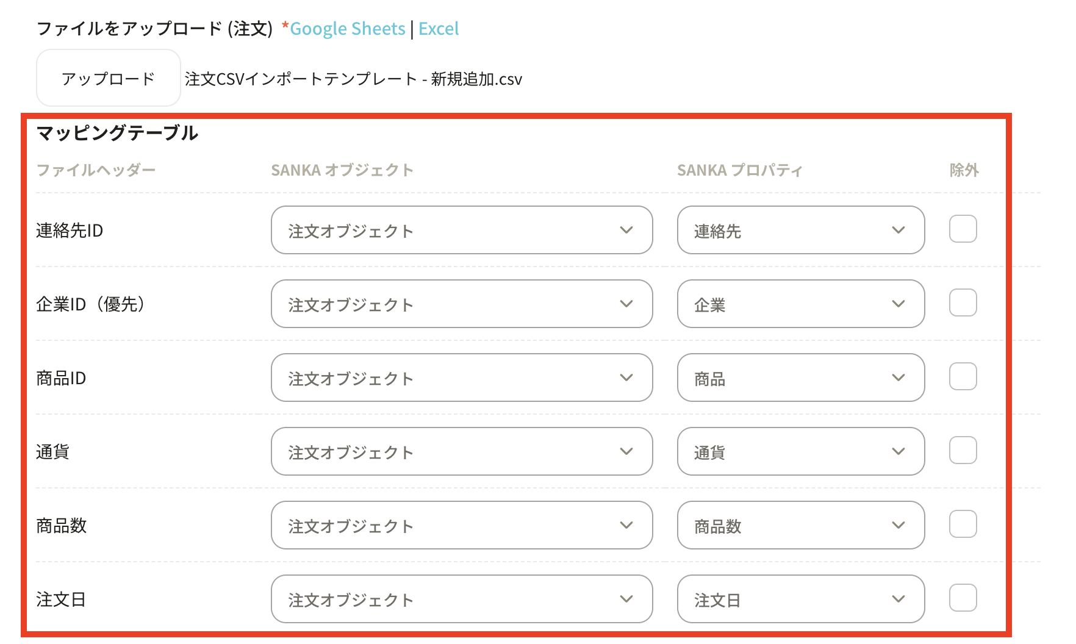Open SANKA object dropdown for 注文日

(x=461, y=599)
